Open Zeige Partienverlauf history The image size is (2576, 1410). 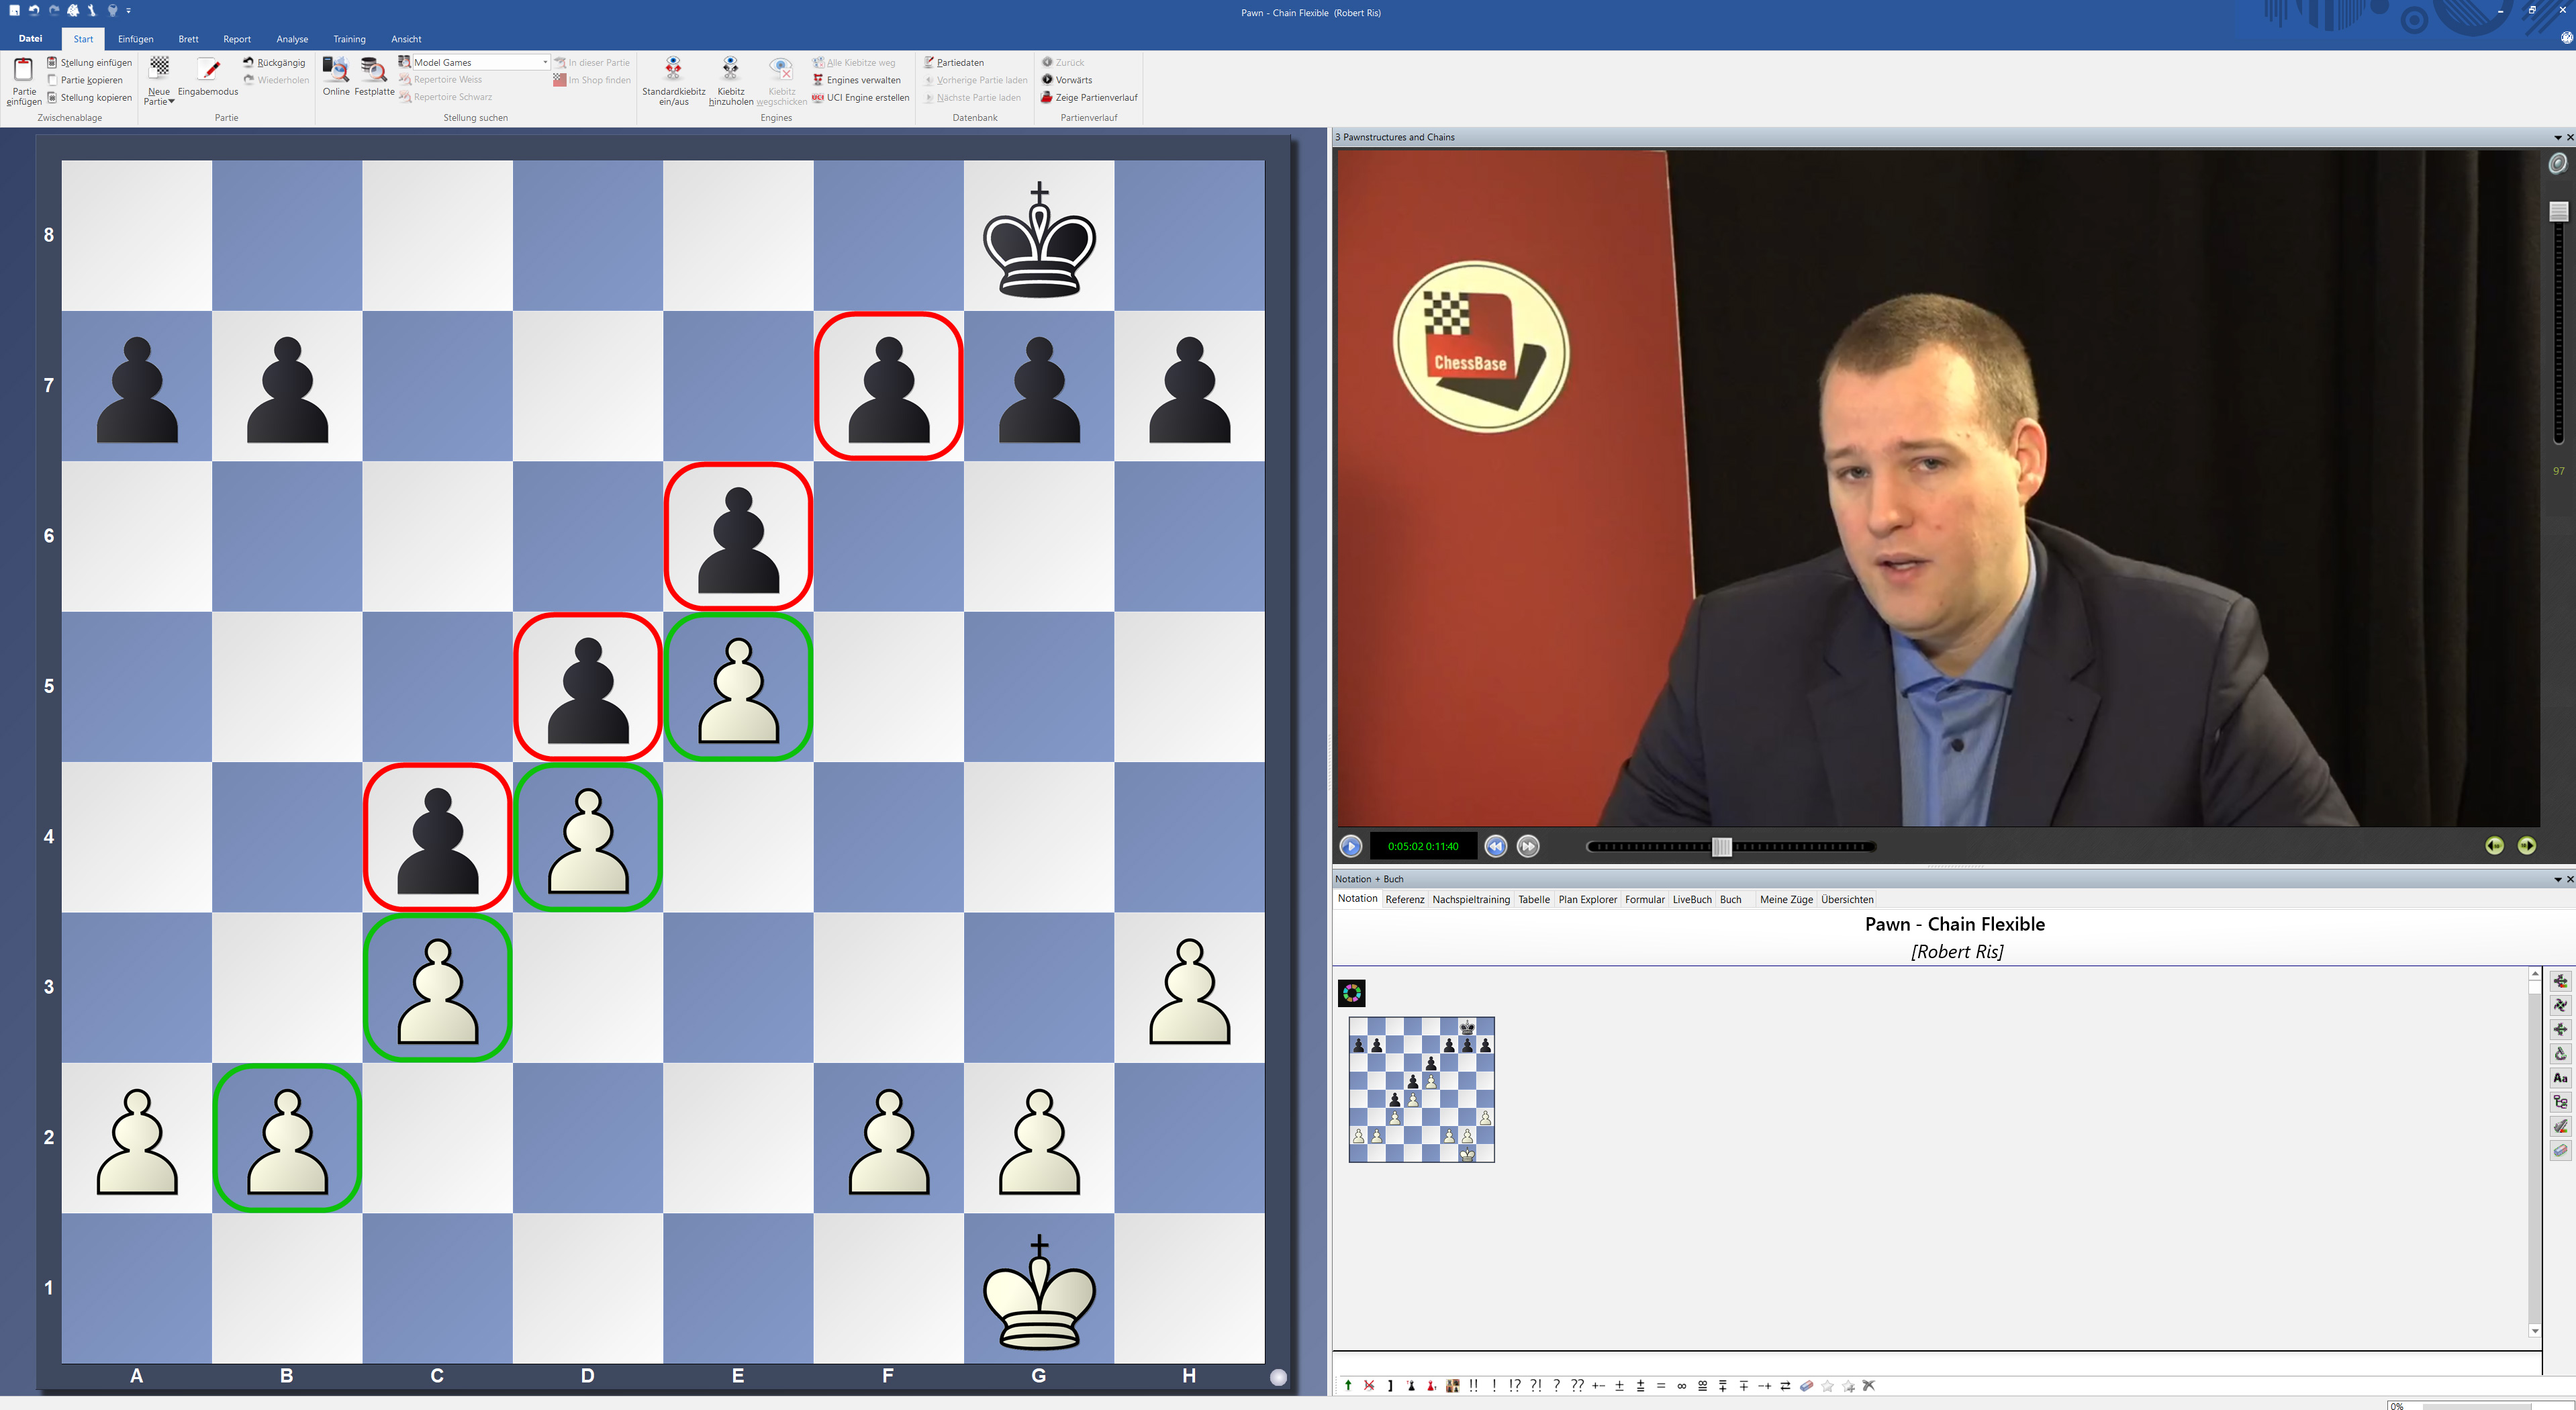1095,97
